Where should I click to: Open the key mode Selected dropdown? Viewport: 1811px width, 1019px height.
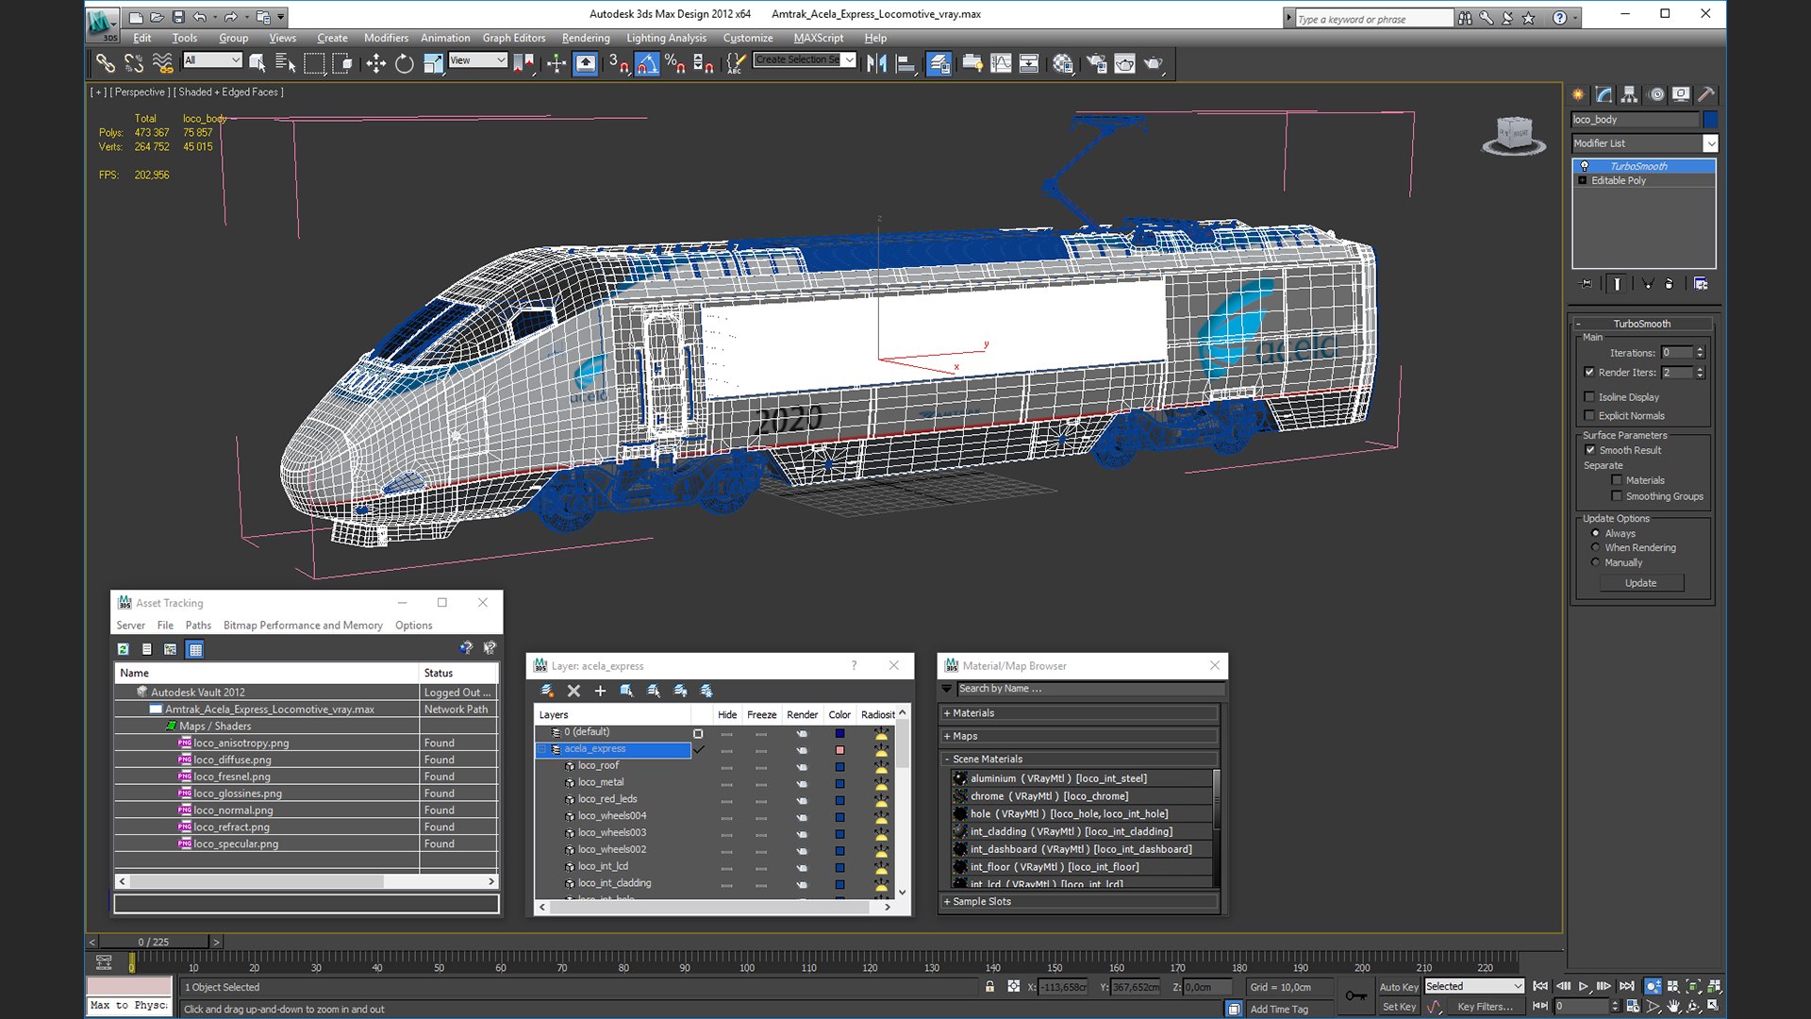1473,986
